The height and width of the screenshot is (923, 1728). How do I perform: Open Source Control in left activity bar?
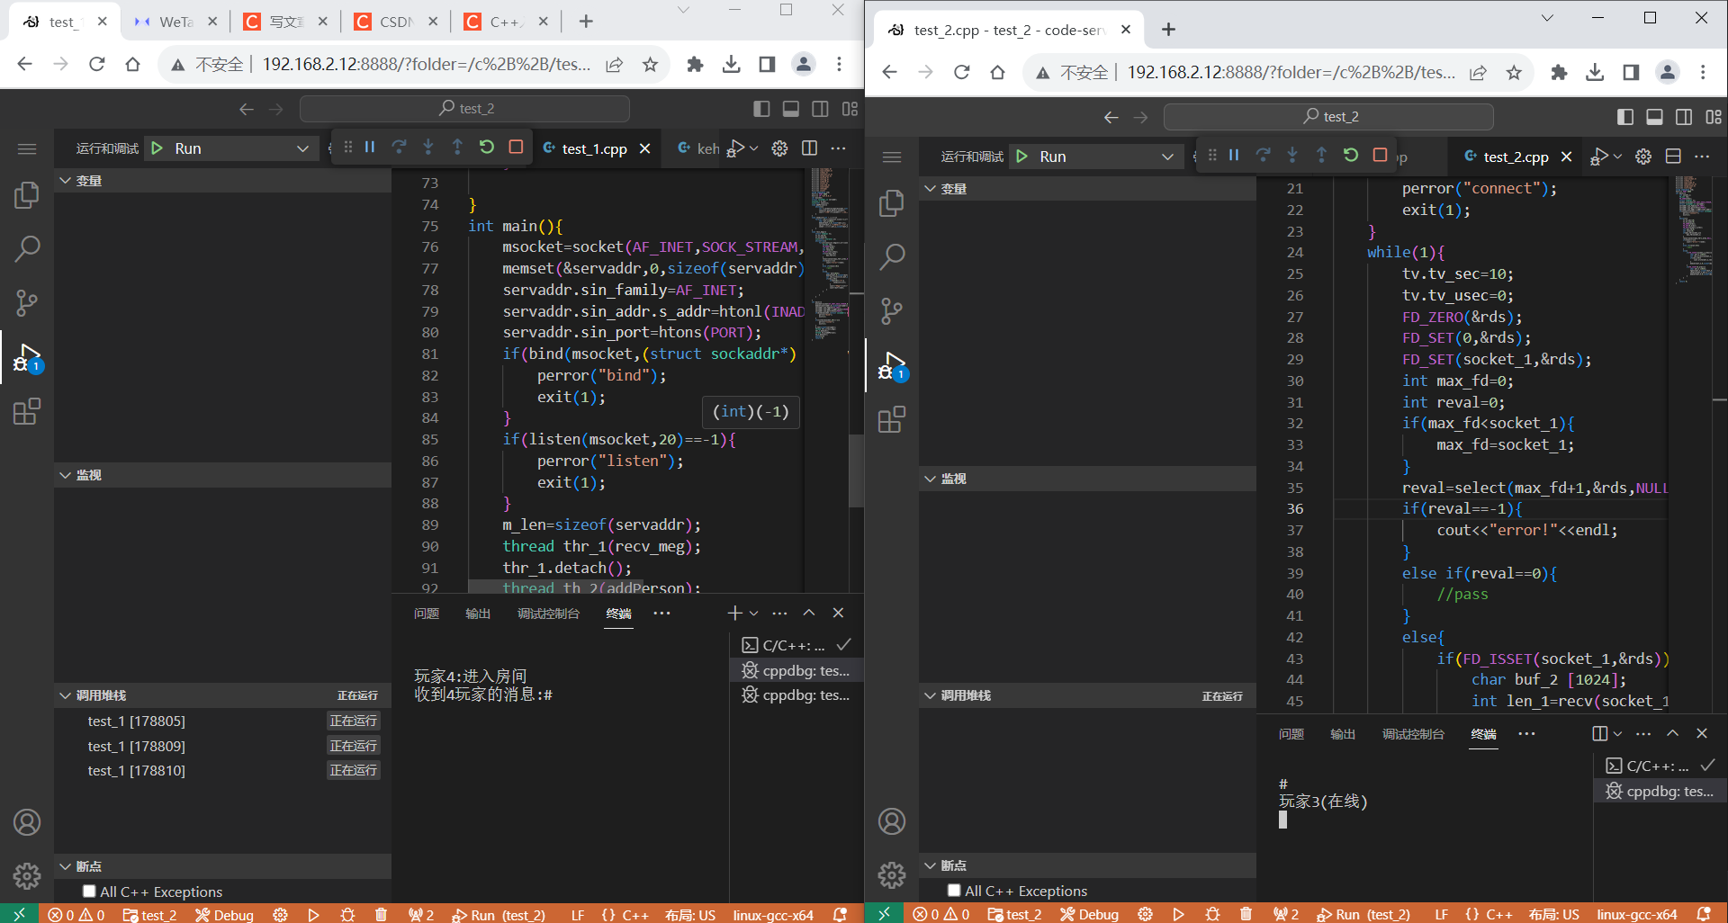pos(27,303)
